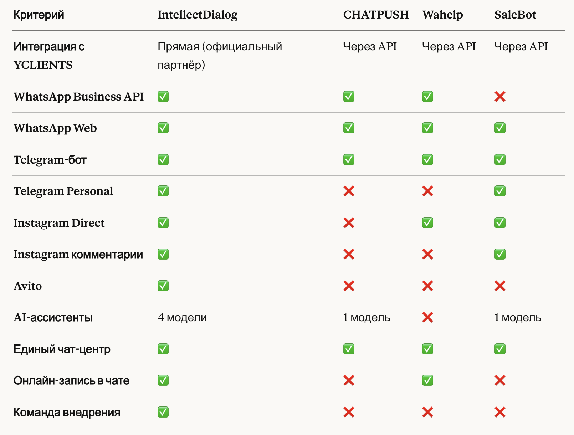Click Wahelp green check in Instagram Direct row
This screenshot has width=574, height=435.
427,223
